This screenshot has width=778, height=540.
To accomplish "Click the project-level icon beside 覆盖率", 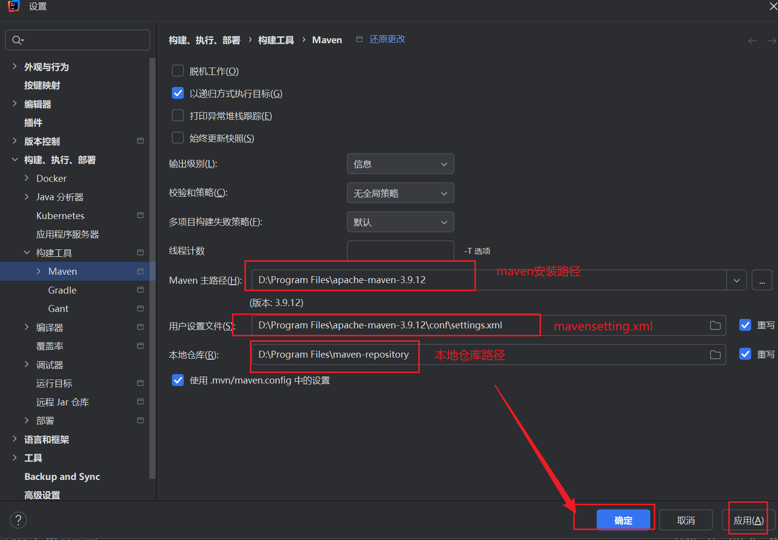I will pyautogui.click(x=140, y=346).
